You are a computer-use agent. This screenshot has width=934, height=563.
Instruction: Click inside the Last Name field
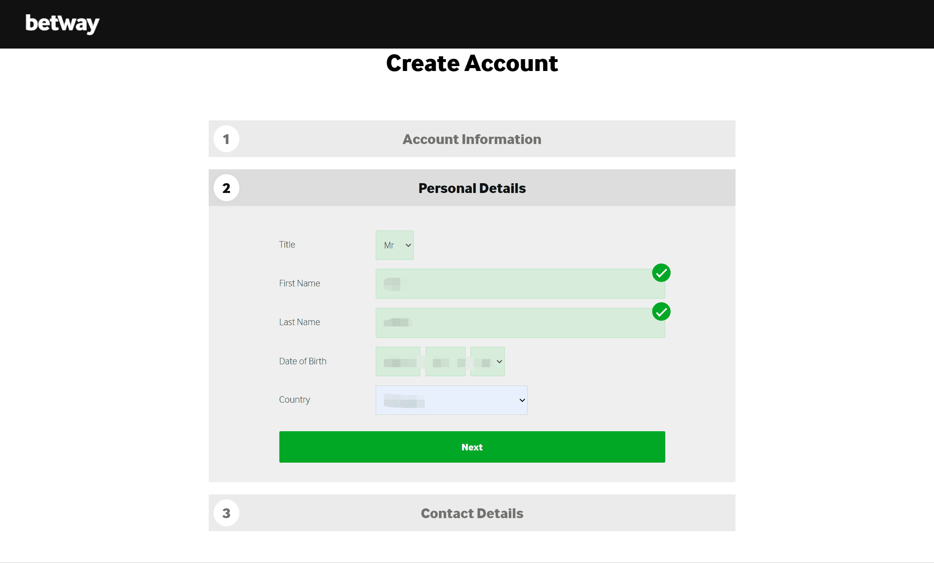coord(520,323)
